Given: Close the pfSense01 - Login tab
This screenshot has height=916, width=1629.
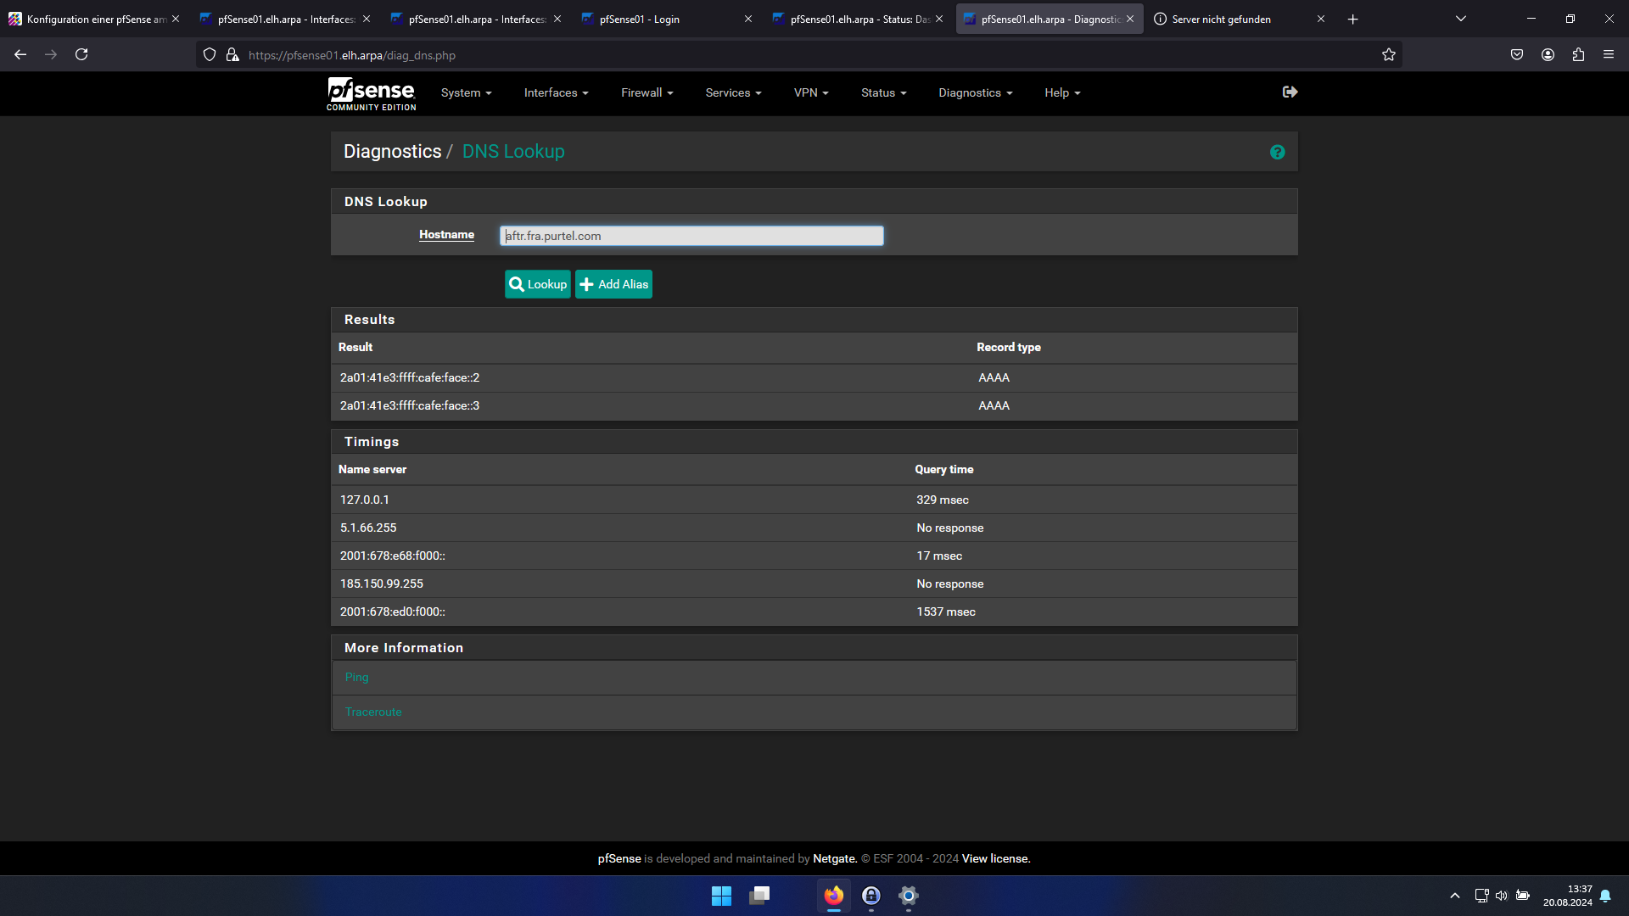Looking at the screenshot, I should point(747,19).
